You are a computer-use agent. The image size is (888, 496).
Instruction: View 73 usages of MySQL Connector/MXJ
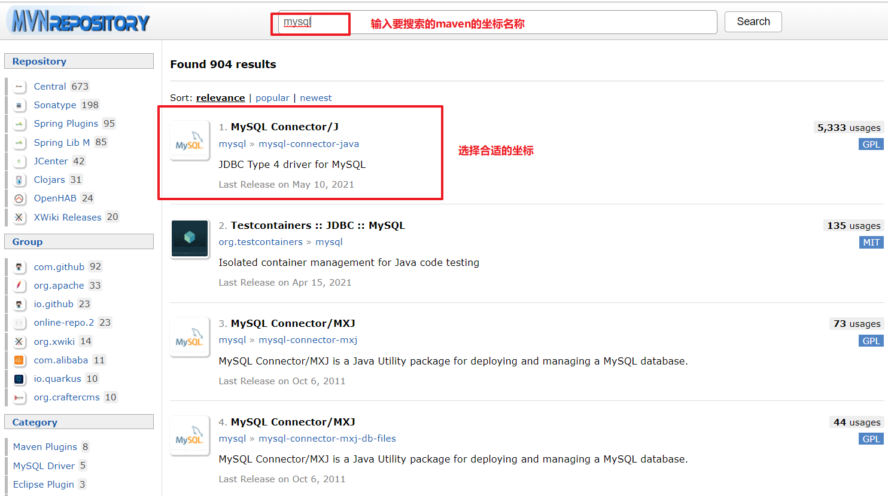coord(857,324)
